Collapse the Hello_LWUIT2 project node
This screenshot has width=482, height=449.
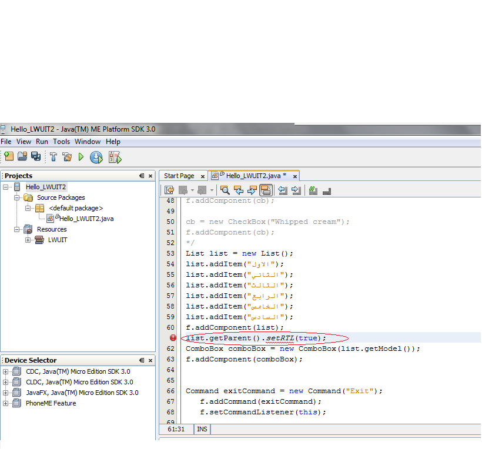(5, 187)
